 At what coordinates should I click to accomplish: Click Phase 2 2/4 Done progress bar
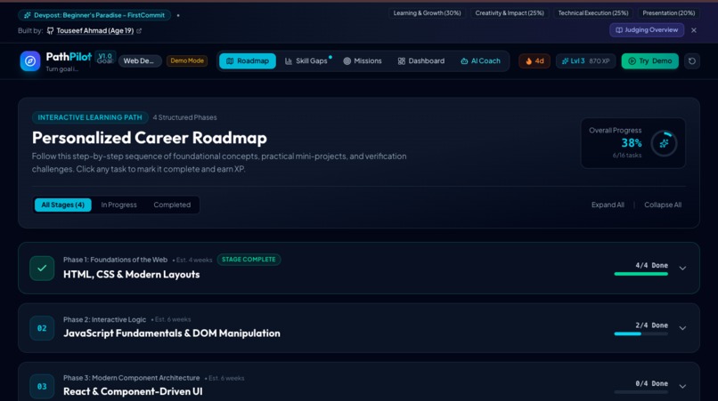click(641, 333)
